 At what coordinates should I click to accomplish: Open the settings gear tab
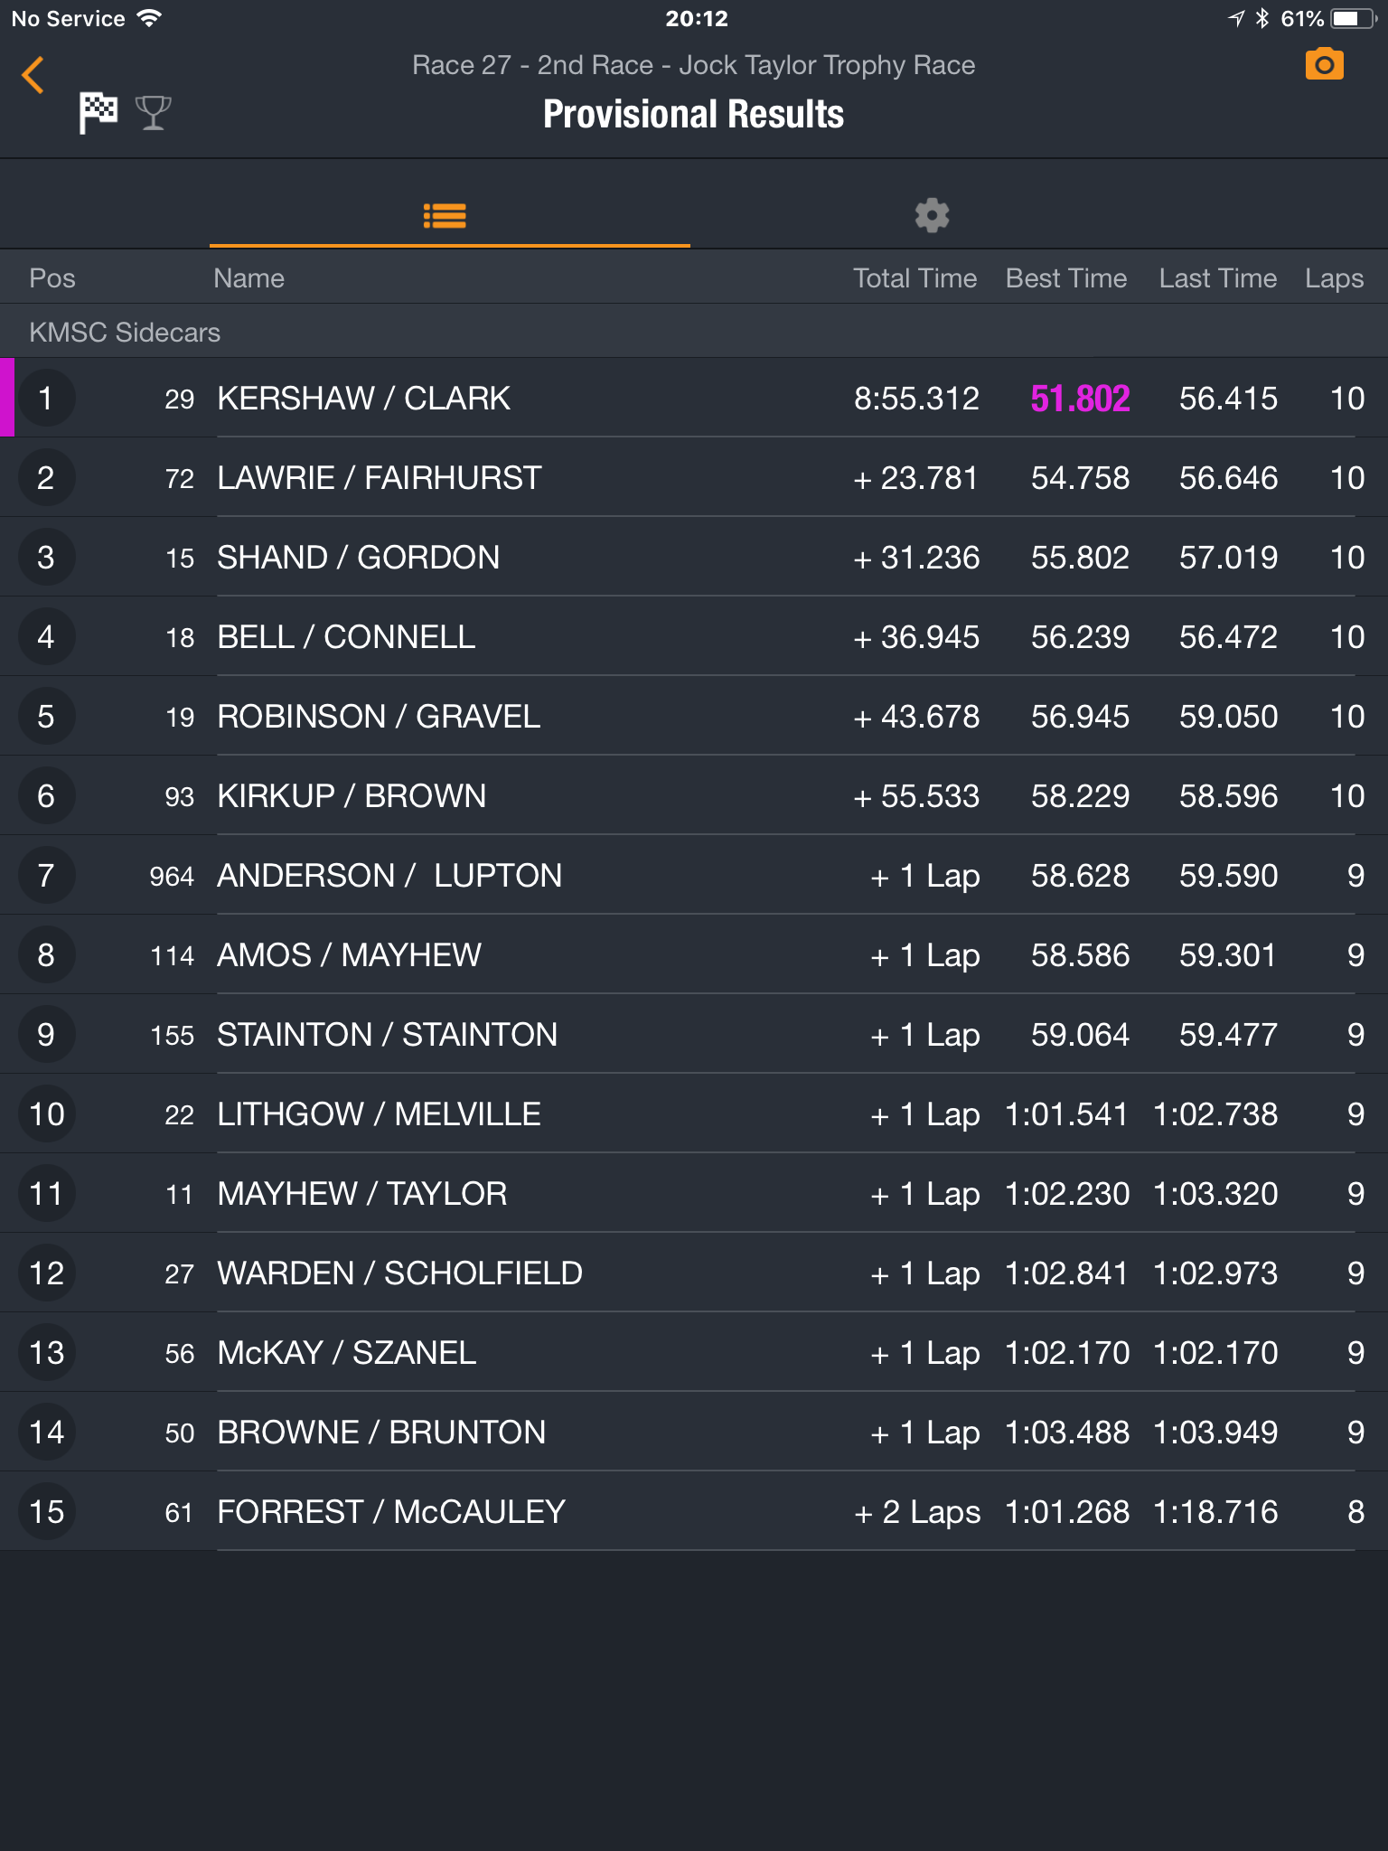pos(932,215)
